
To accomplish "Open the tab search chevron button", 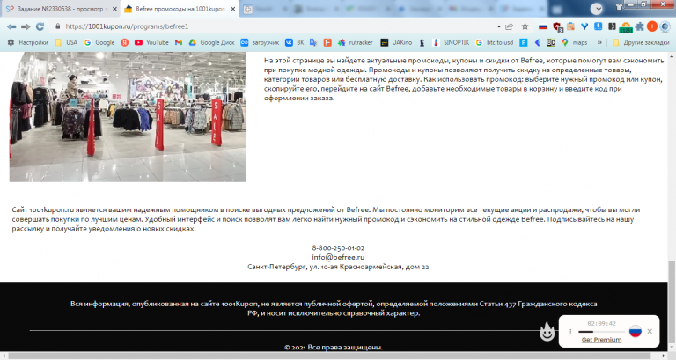I will coord(597,8).
